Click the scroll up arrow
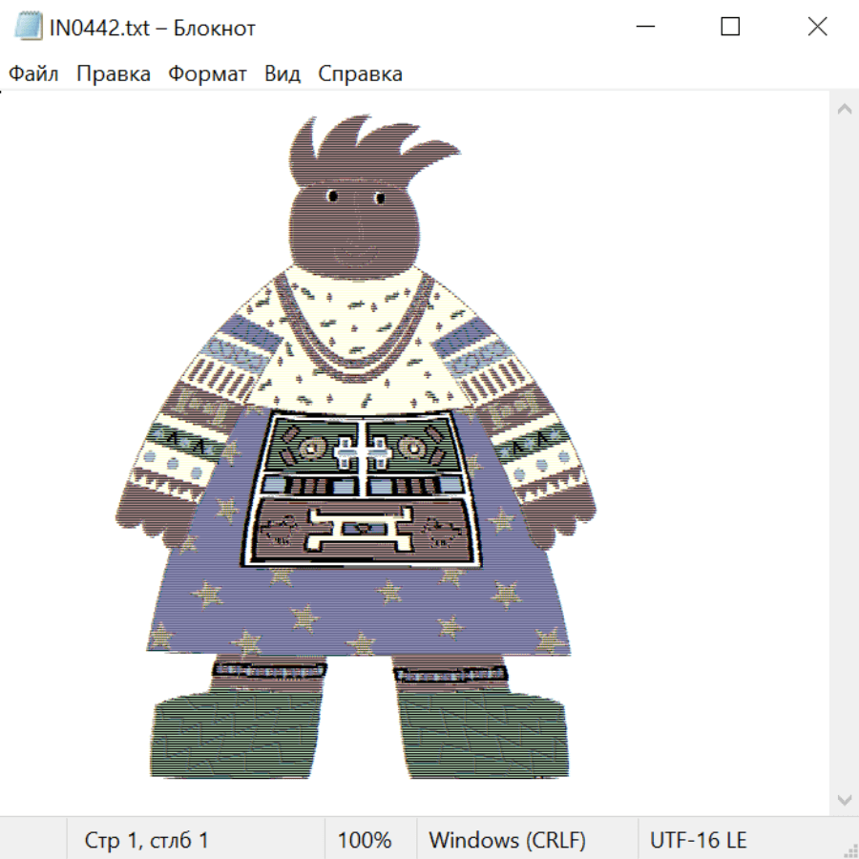The height and width of the screenshot is (859, 859). pos(844,109)
